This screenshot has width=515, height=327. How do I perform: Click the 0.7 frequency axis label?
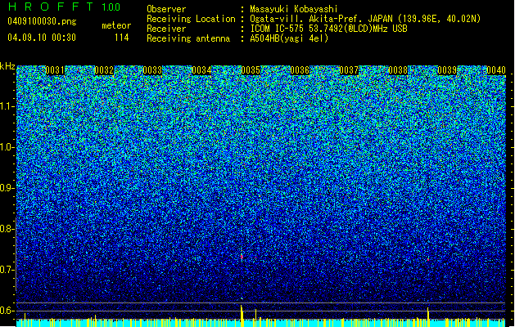(x=7, y=270)
